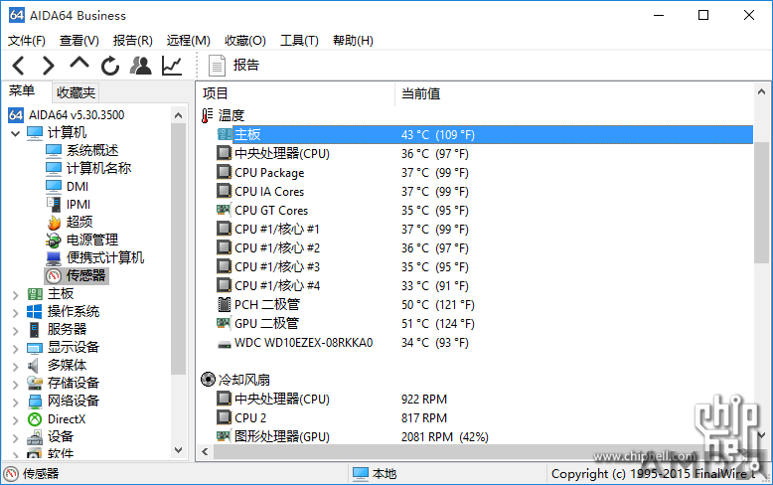The width and height of the screenshot is (773, 485).
Task: Expand the 多媒体 tree node
Action: click(15, 366)
